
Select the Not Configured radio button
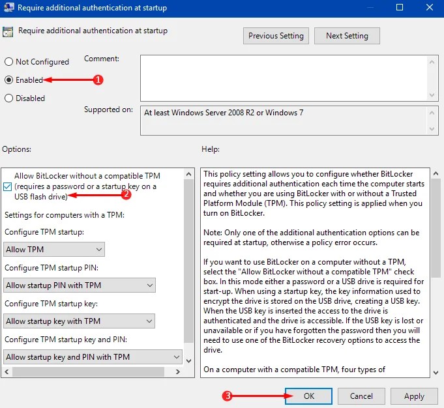(x=8, y=62)
